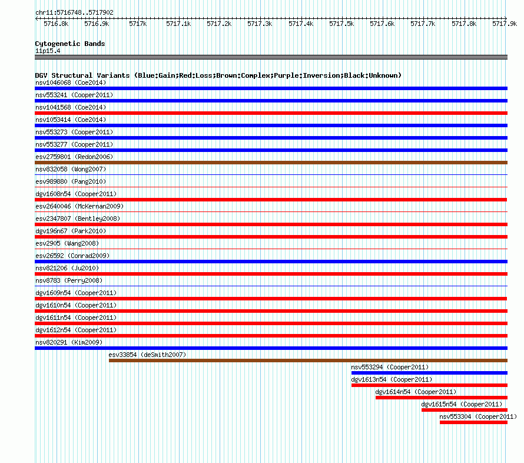This screenshot has width=524, height=463.
Task: Open the dgv1615n54 (Cooper2011) label
Action: 462,404
